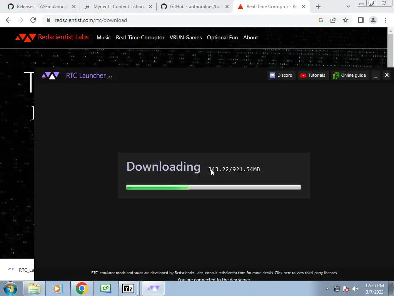Viewport: 394px width, 296px height.
Task: Click the share page icon
Action: 333,20
